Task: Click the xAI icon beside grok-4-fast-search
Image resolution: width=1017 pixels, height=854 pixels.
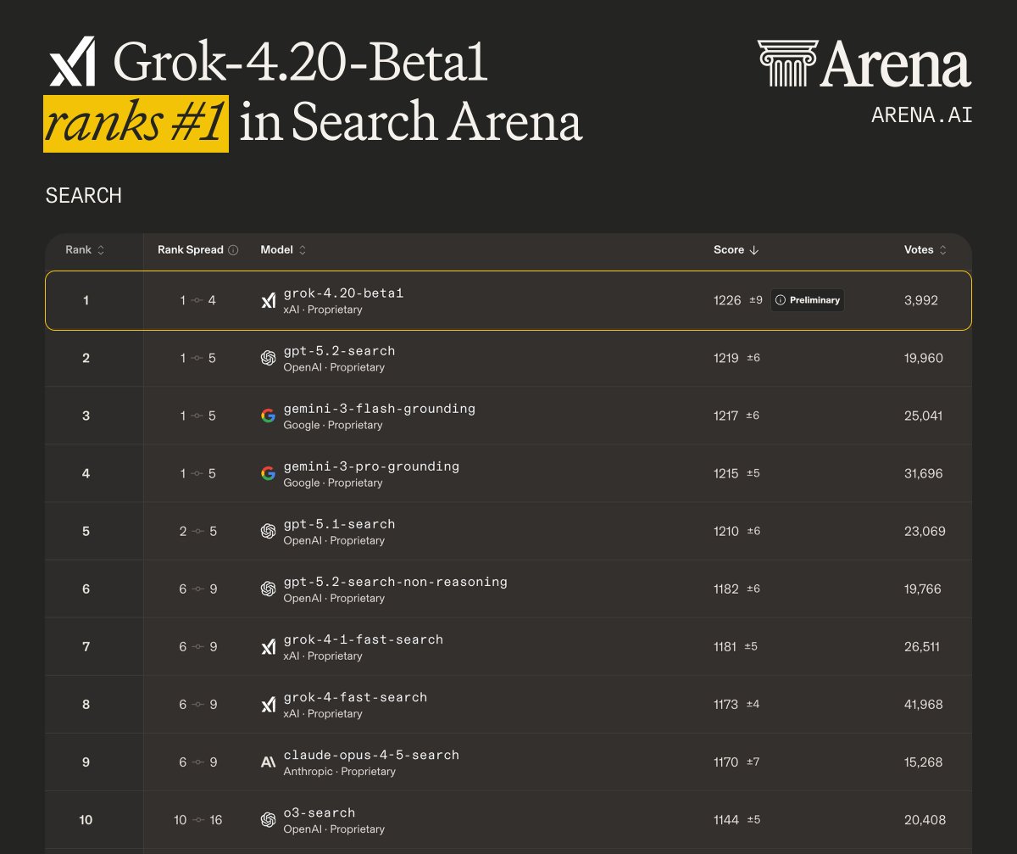Action: click(269, 704)
